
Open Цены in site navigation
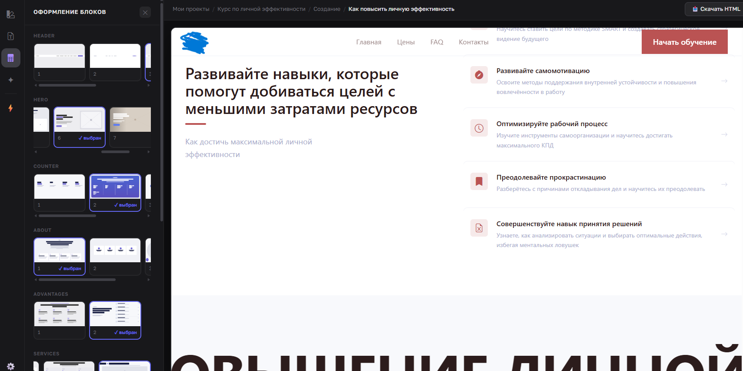(x=406, y=42)
